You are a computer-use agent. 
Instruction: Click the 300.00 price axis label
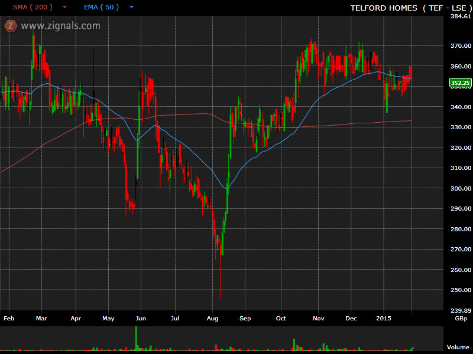[x=459, y=188]
